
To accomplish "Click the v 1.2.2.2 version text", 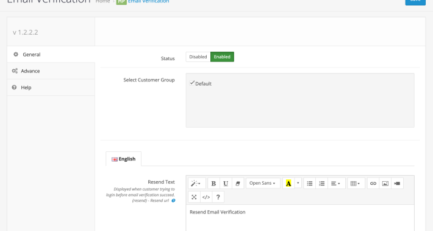I will pos(26,32).
